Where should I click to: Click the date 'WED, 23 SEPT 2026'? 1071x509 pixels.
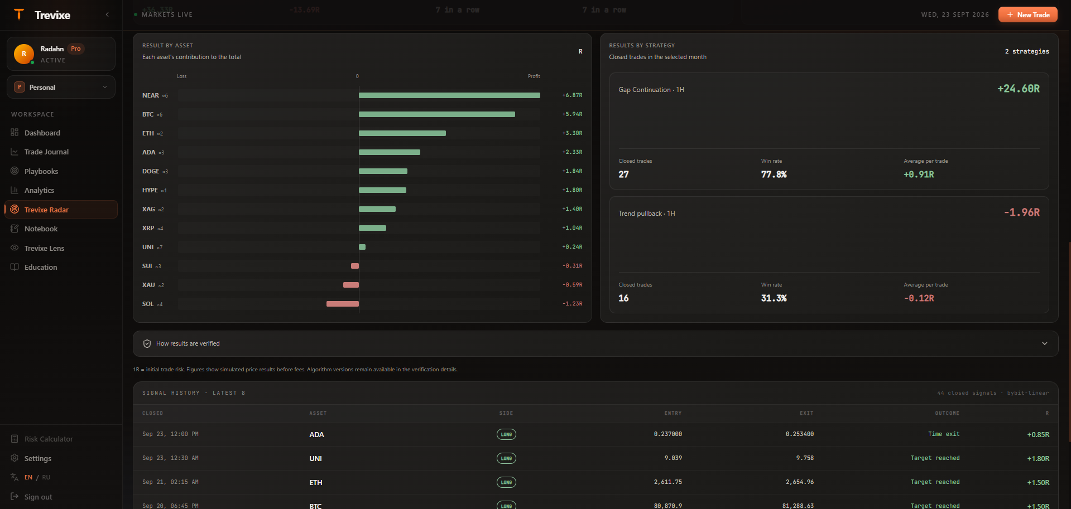tap(955, 14)
